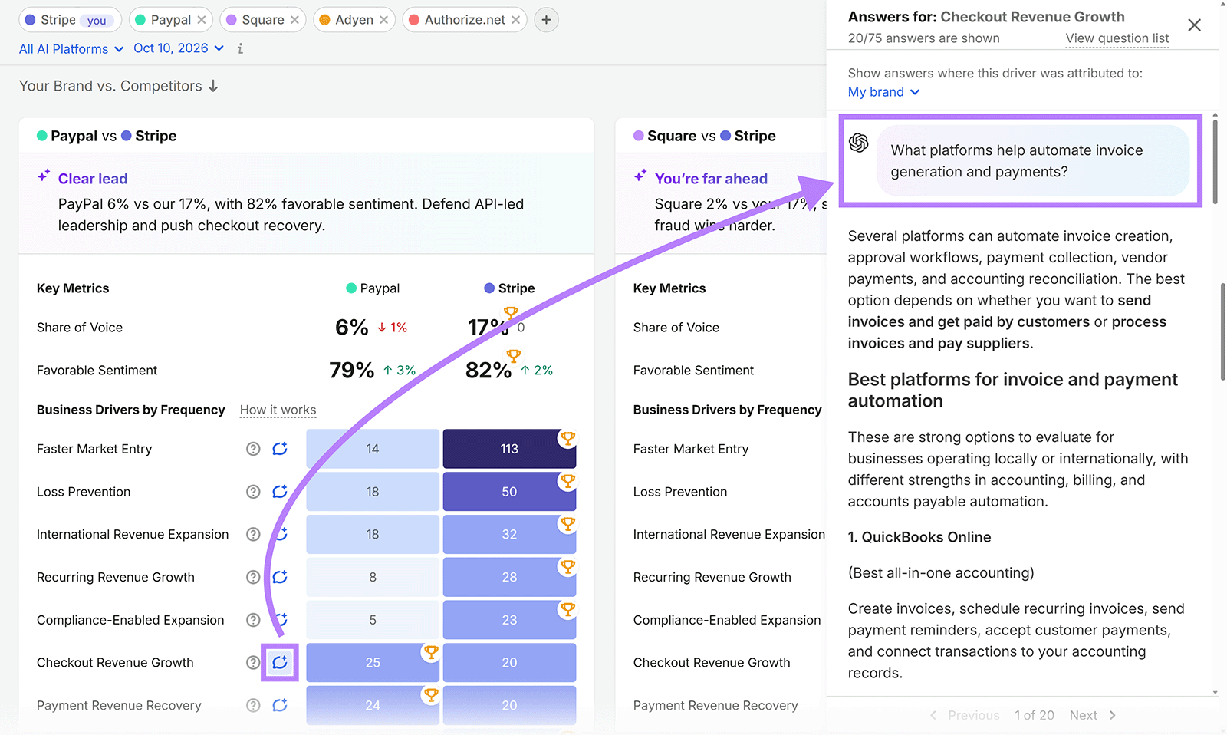
Task: Open the Oct 10, 2026 date dropdown
Action: [179, 48]
